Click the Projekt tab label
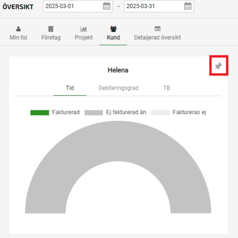This screenshot has height=238, width=238. tap(84, 37)
